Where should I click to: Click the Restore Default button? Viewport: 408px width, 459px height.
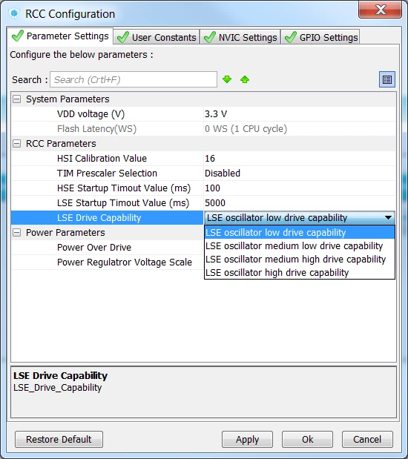pos(59,439)
